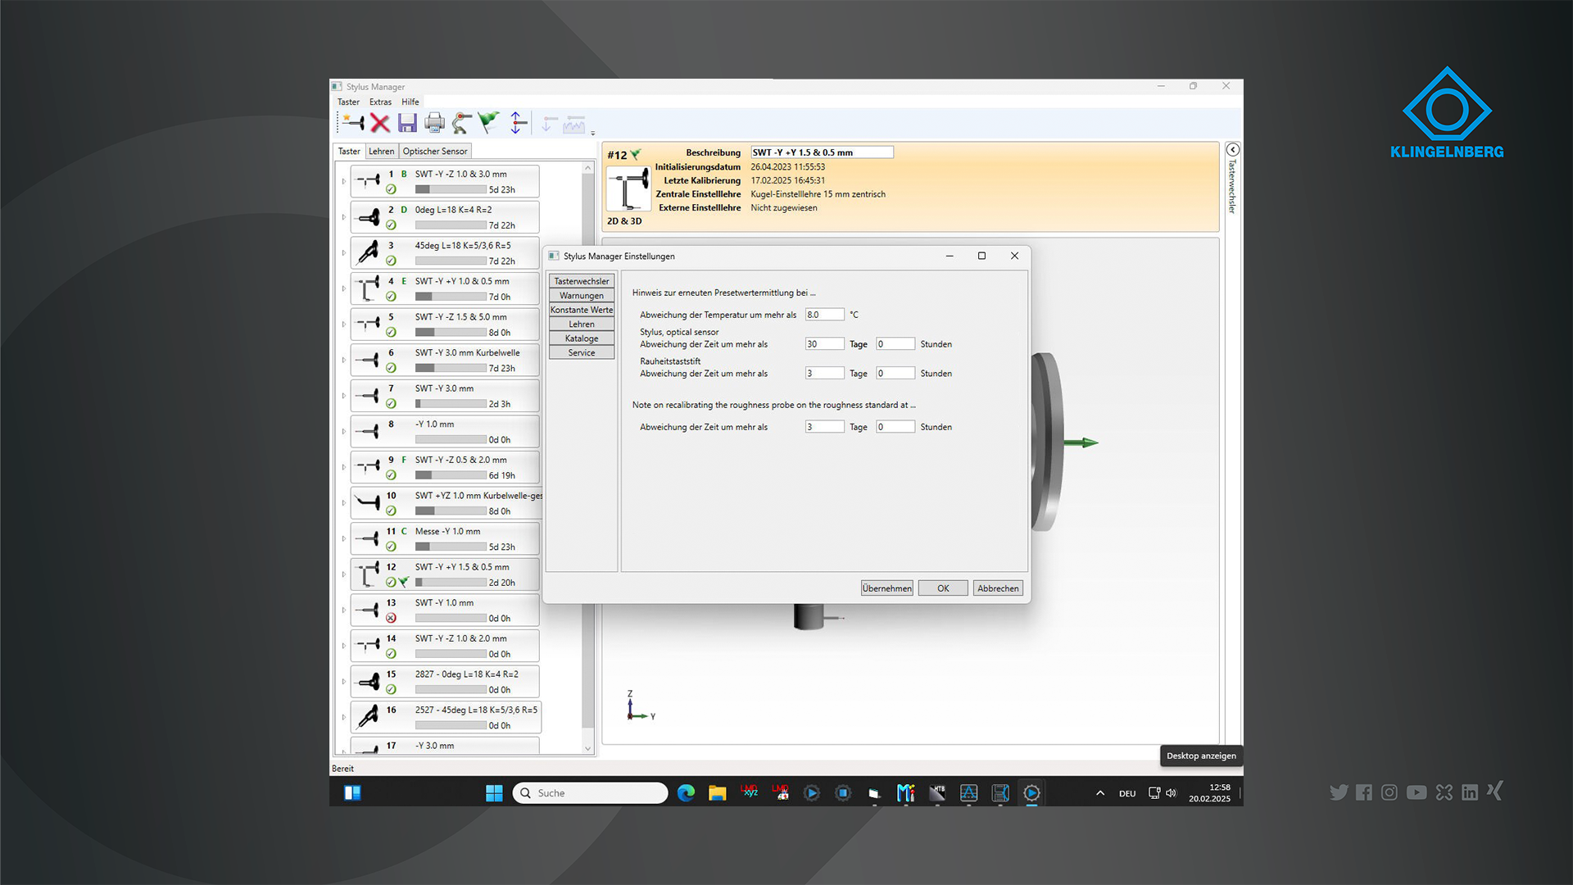The height and width of the screenshot is (885, 1573).
Task: Click the network icon in system tray
Action: [1154, 793]
